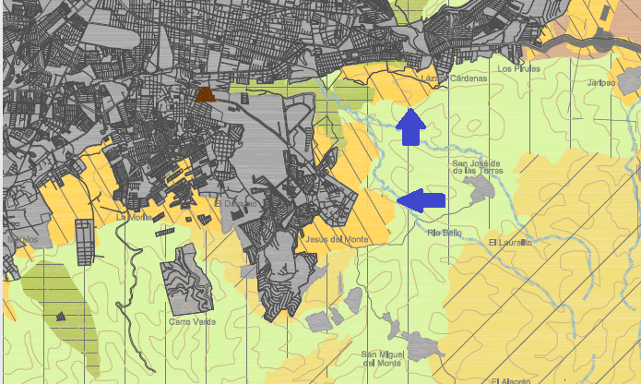Select the El Laurelito place label
The height and width of the screenshot is (384, 641).
[510, 242]
